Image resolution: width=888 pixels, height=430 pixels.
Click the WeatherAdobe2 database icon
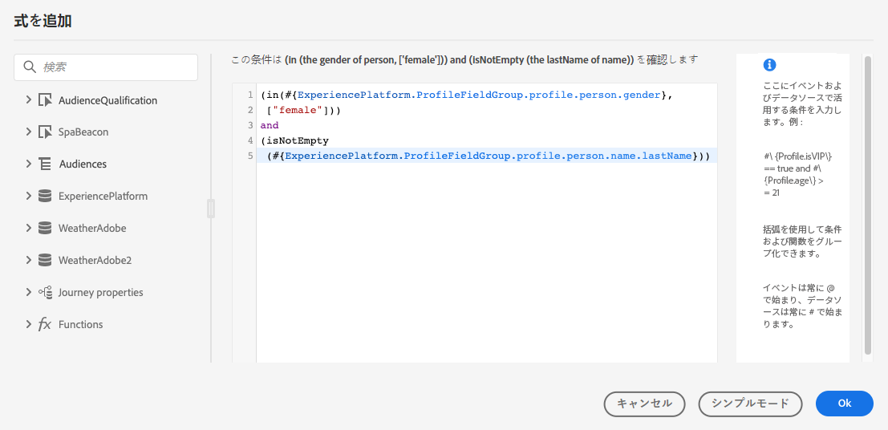pos(45,260)
